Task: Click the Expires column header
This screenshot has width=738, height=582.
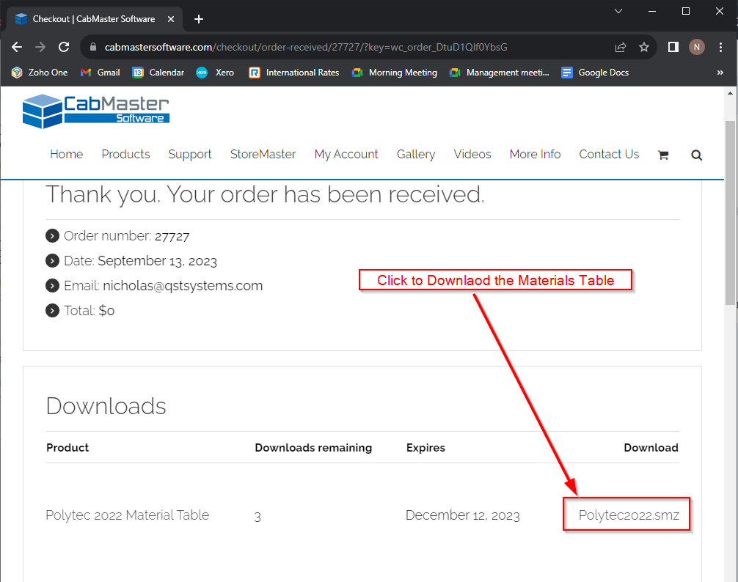Action: tap(425, 448)
